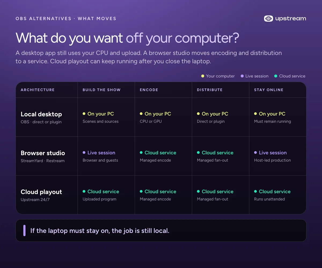The image size is (322, 268).
Task: Click 'CPU or GPU' cell text
Action: tap(151, 121)
